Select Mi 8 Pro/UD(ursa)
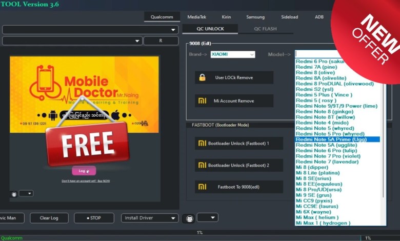This screenshot has width=400, height=241. 318,190
